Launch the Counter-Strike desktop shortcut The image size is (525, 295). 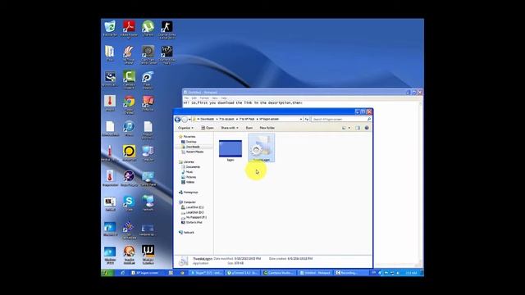(167, 29)
